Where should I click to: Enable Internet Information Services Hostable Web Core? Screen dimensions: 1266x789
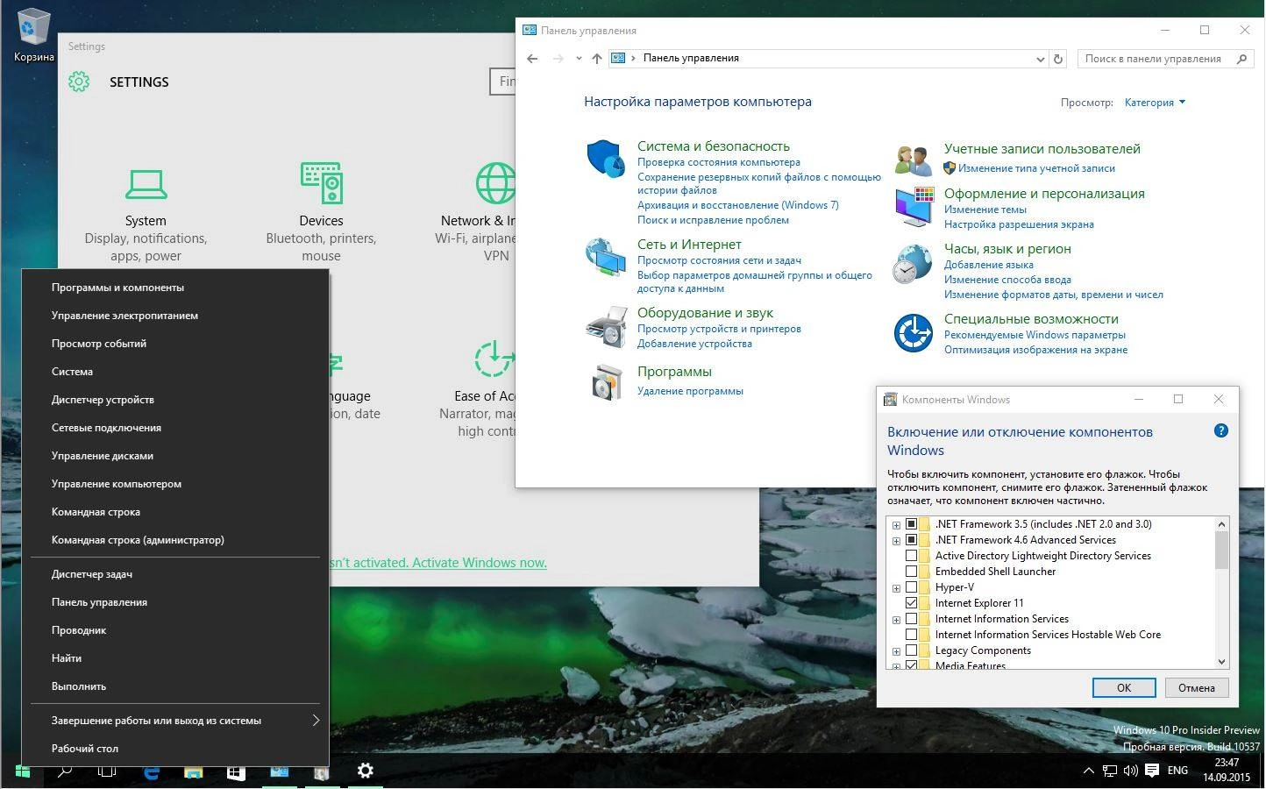pos(911,635)
